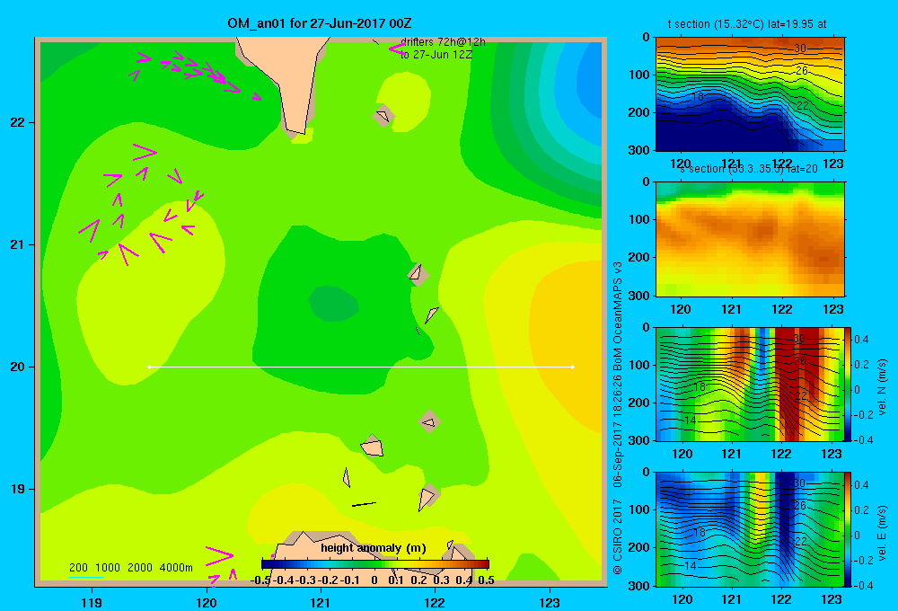Click latitude label 21 on the main map
The image size is (898, 611).
click(x=17, y=244)
